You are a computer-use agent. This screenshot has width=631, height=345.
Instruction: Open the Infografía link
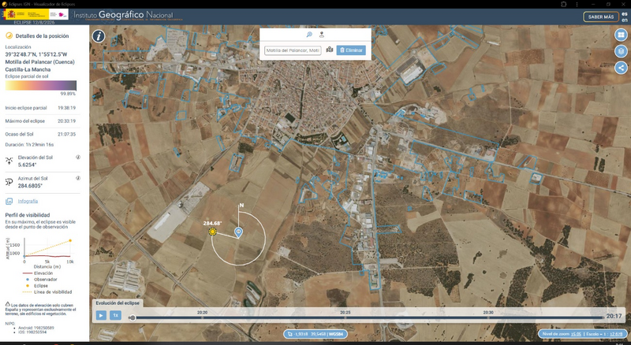(x=28, y=201)
